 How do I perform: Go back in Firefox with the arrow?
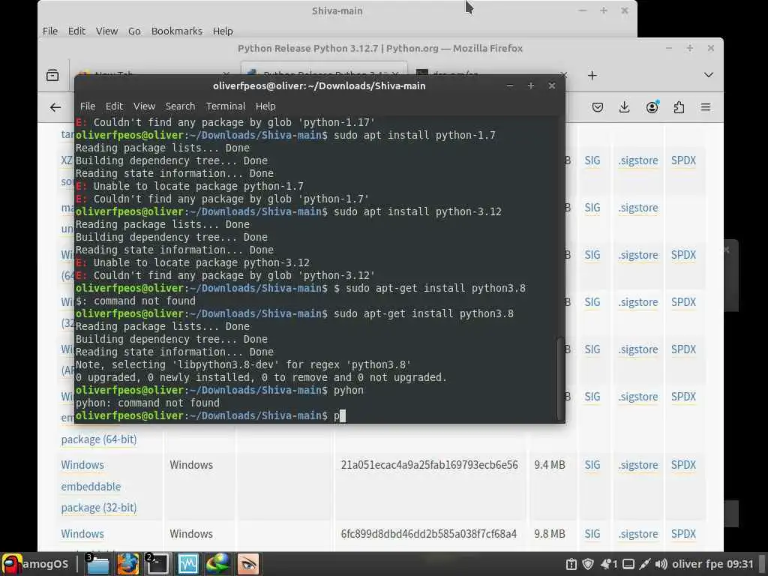click(x=55, y=107)
